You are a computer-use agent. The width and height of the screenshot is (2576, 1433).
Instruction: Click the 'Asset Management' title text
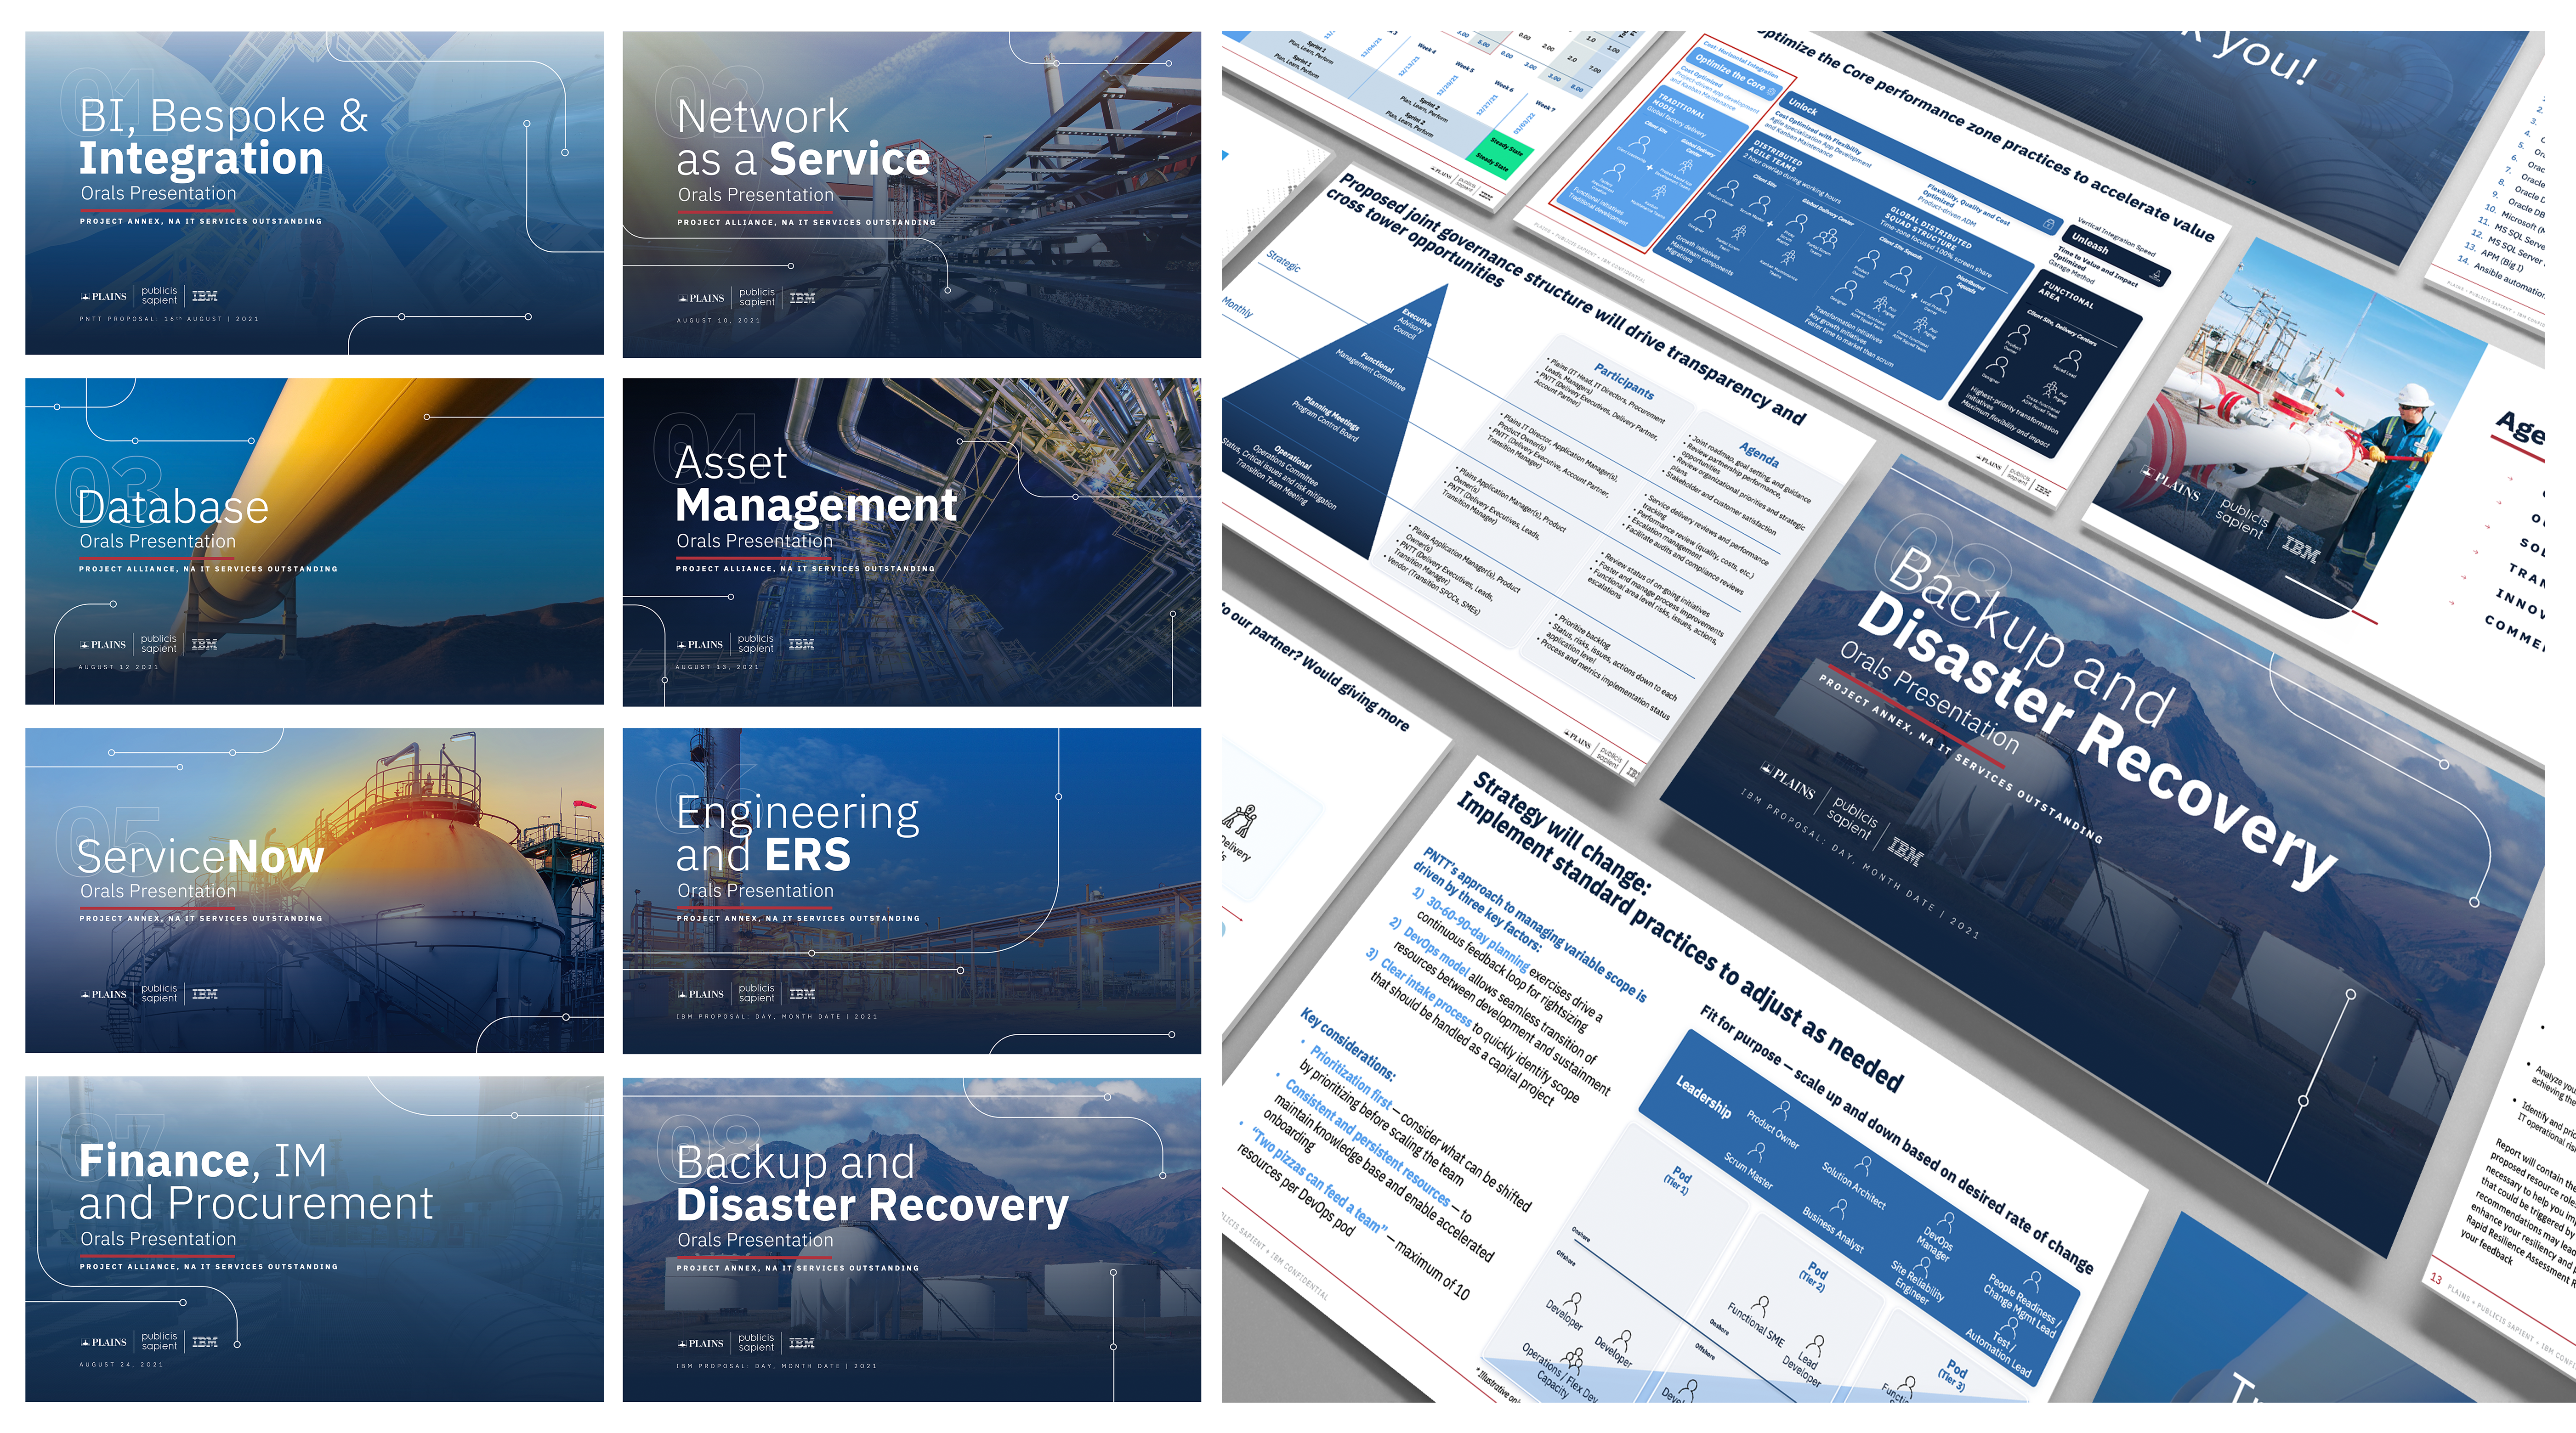[x=816, y=484]
